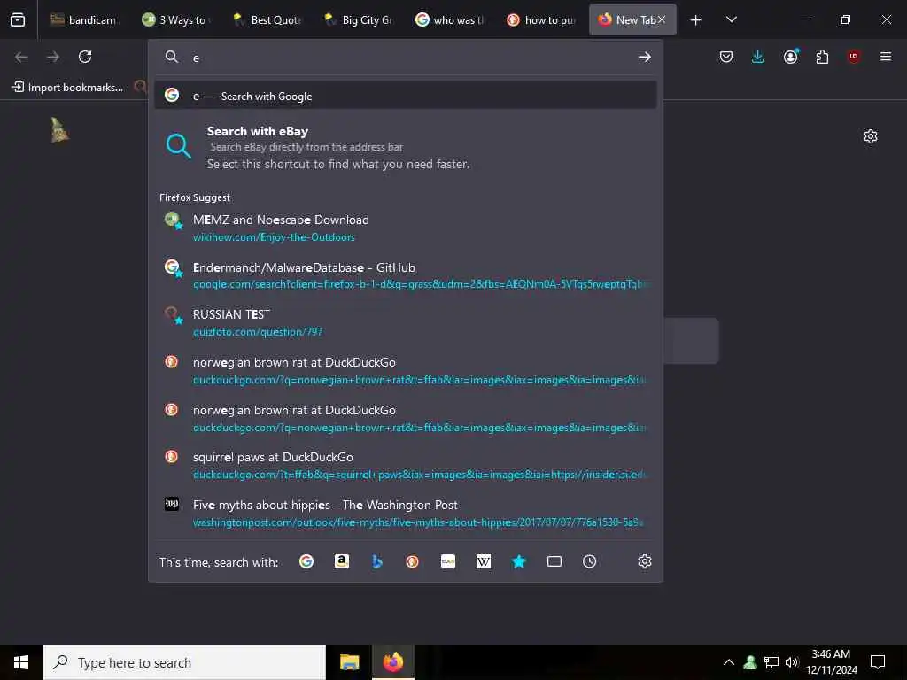This screenshot has width=907, height=680.
Task: Search this time with Amazon
Action: tap(342, 561)
